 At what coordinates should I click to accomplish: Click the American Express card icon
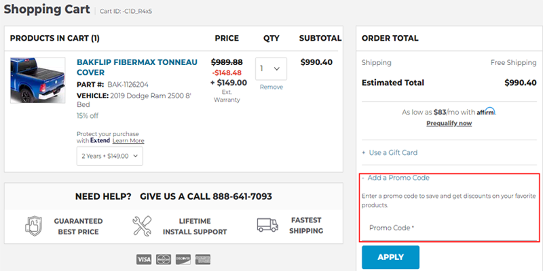pyautogui.click(x=202, y=259)
